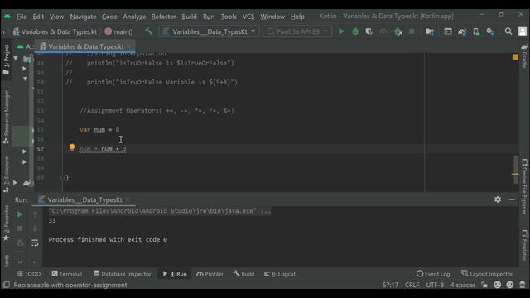This screenshot has width=530, height=298.
Task: Close the Variables__Data_TypesKt run tab
Action: 128,200
